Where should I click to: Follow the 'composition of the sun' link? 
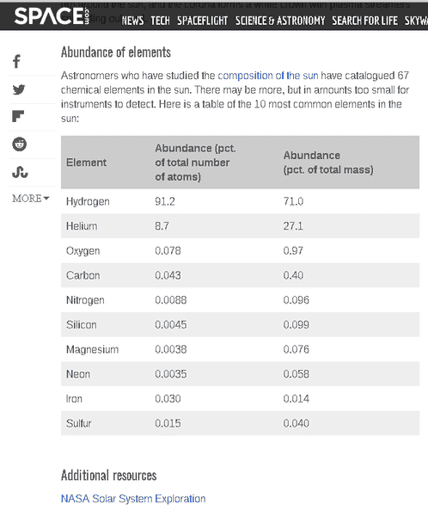[x=268, y=76]
